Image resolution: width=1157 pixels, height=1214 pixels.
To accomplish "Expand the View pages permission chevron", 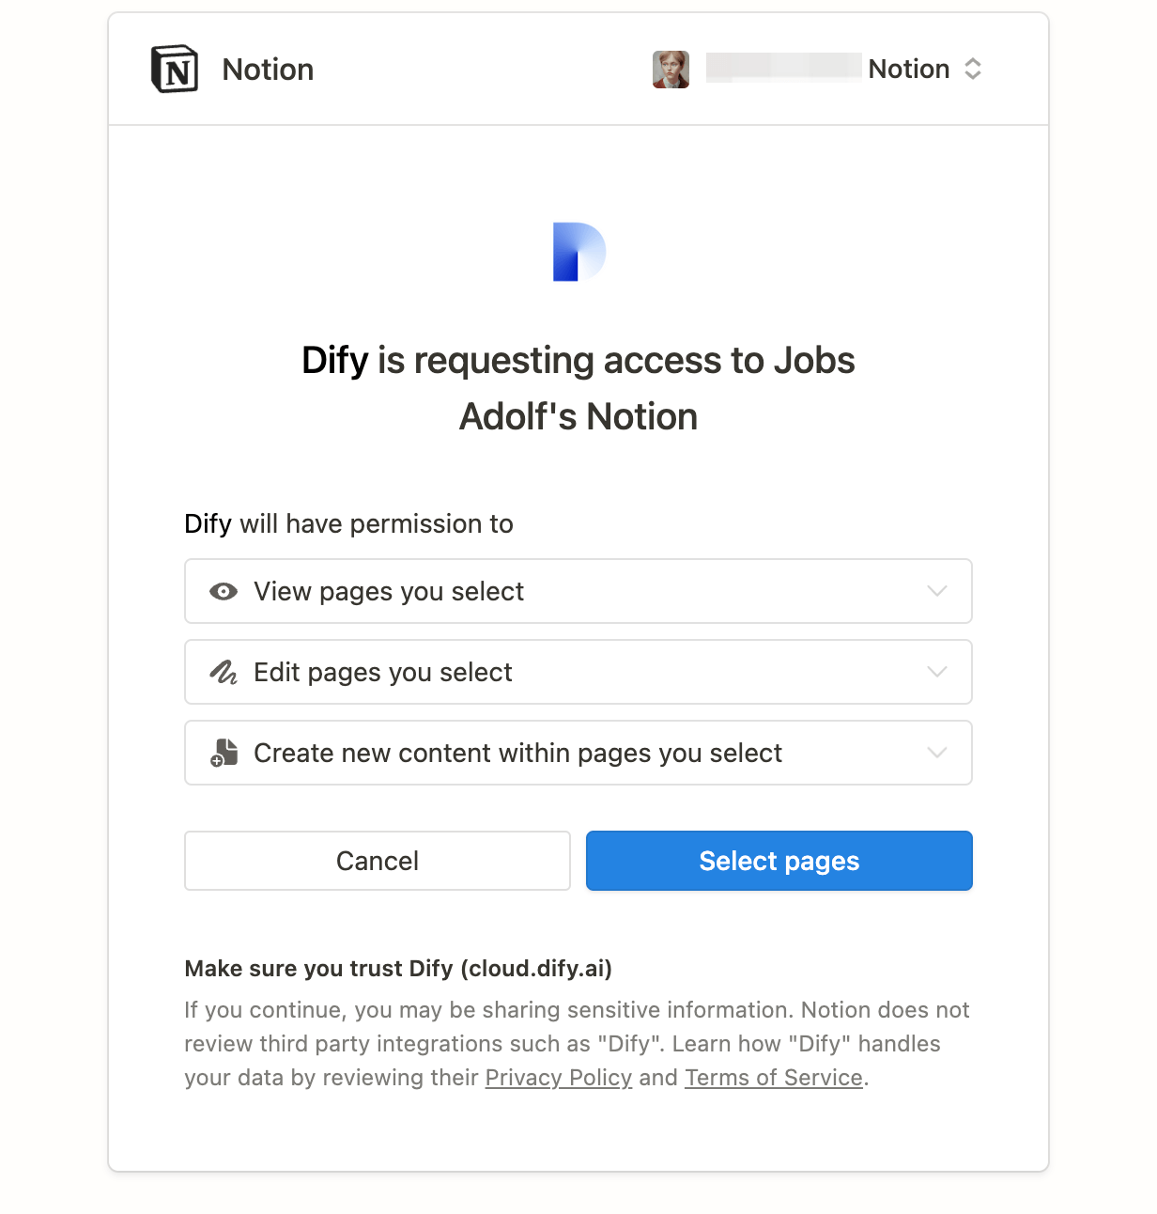I will pyautogui.click(x=936, y=591).
